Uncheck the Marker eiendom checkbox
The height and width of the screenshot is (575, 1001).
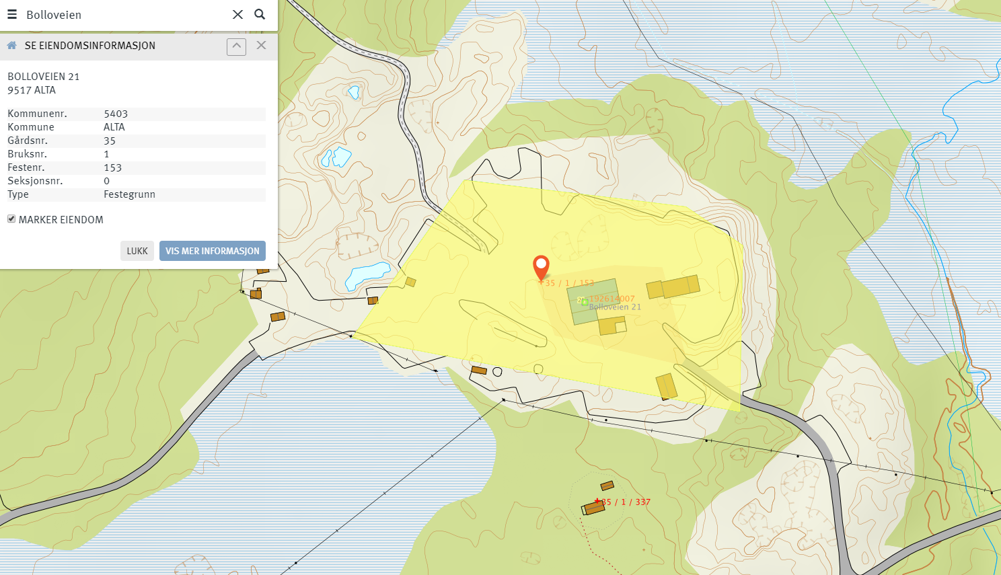(x=11, y=219)
